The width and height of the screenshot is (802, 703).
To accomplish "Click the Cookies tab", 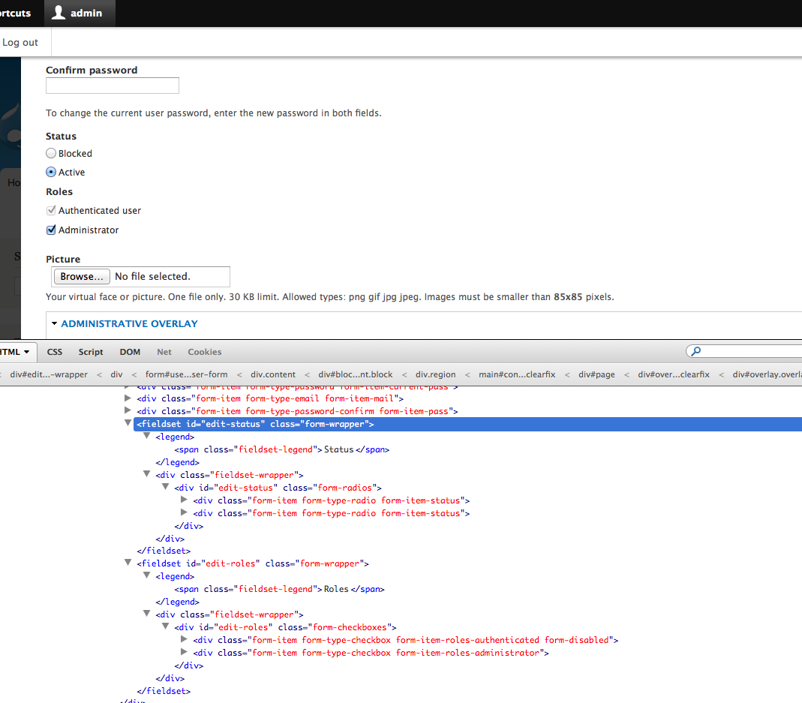I will [x=204, y=351].
